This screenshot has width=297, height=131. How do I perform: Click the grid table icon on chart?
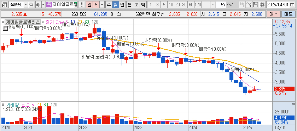pyautogui.click(x=5, y=28)
